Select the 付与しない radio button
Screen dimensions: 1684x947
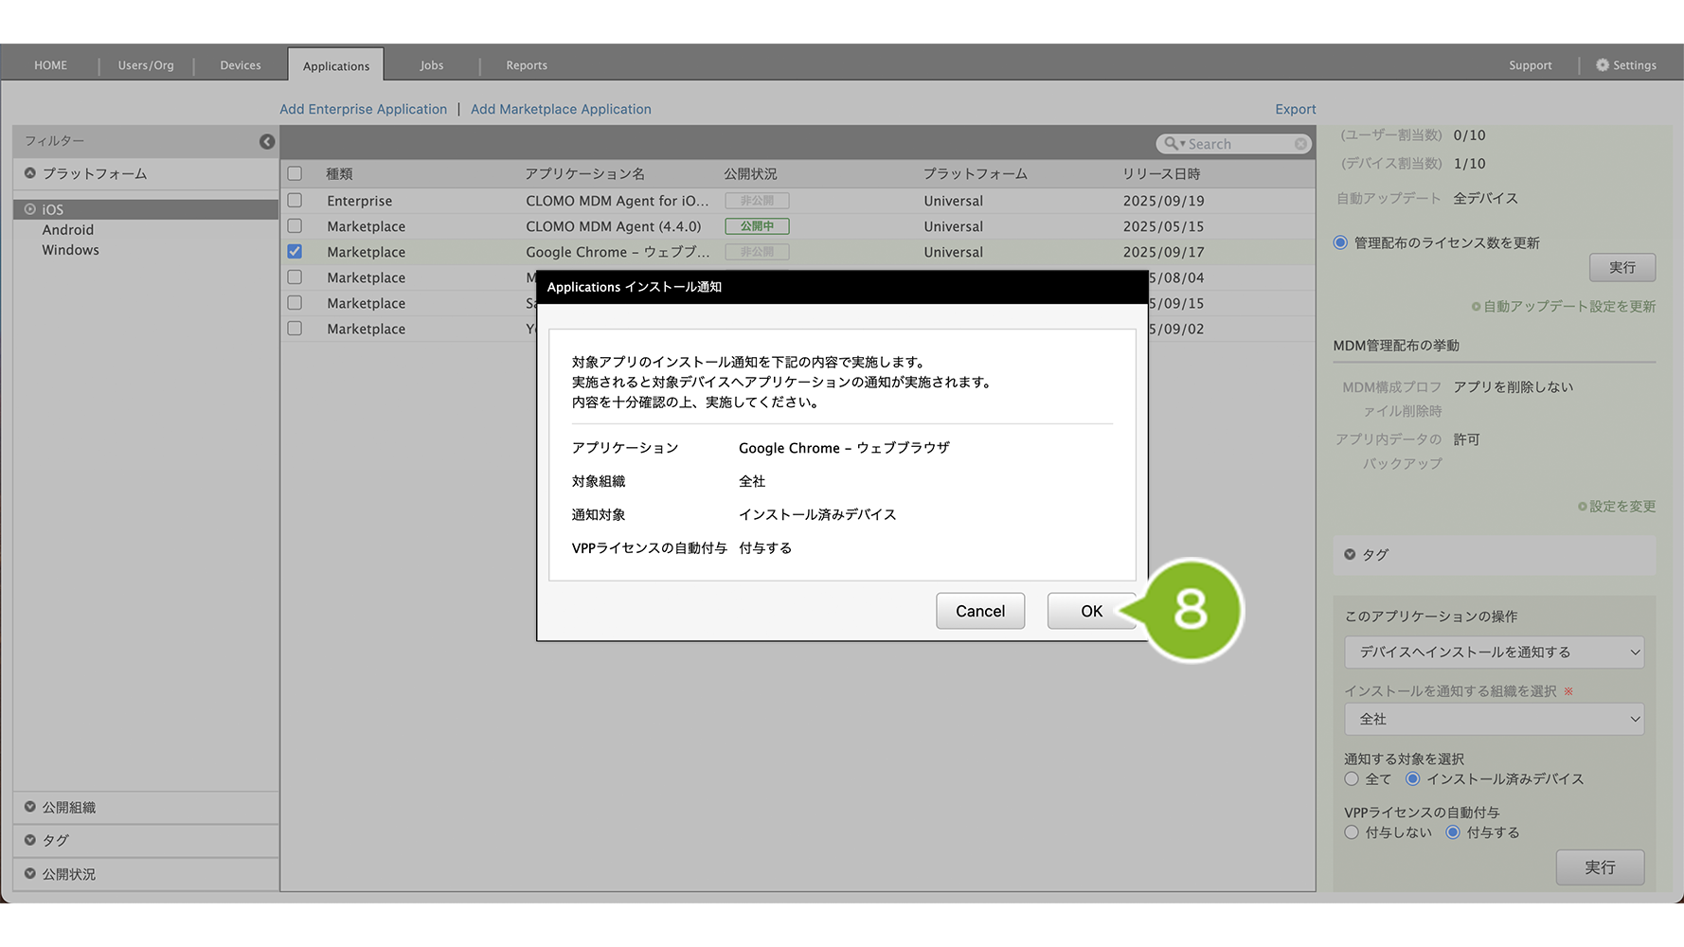tap(1352, 832)
